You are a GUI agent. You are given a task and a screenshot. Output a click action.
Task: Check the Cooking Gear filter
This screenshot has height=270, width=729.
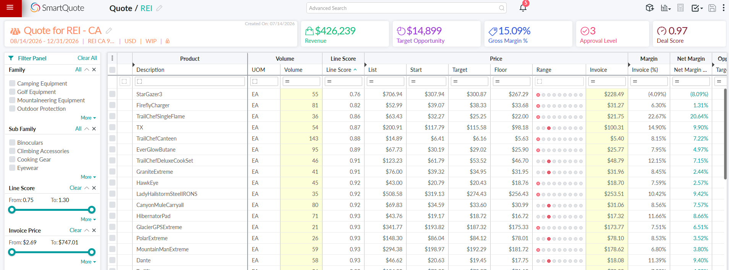[x=12, y=159]
